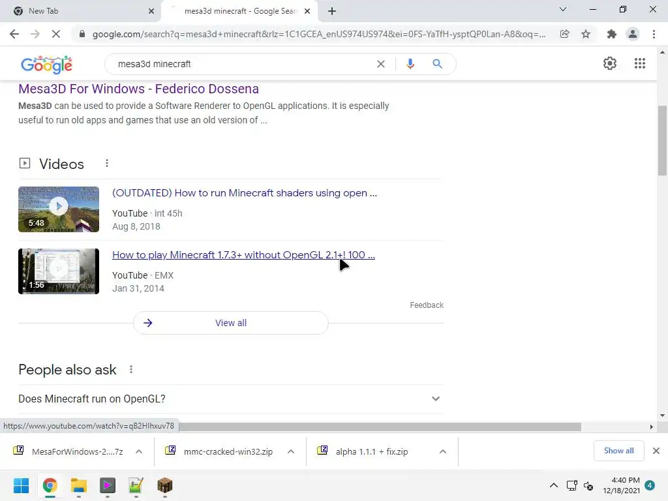Open notification center badge
Screen dimensions: 668x501
coord(650,485)
